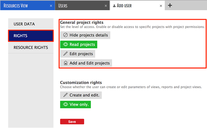Click the 'Choose whether the user can create' description
The image size is (207, 128).
[131, 87]
